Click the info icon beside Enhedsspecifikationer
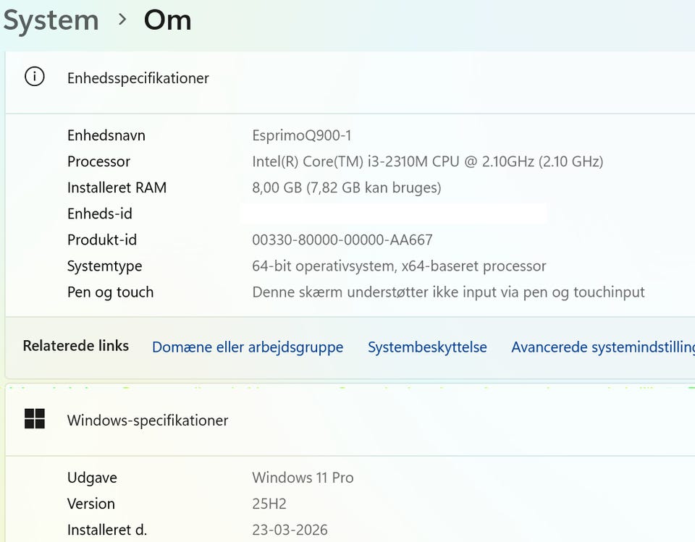The width and height of the screenshot is (695, 542). tap(35, 77)
